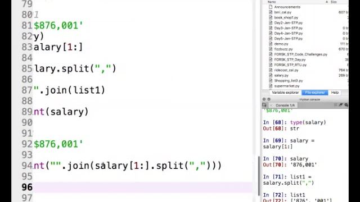This screenshot has width=360, height=202.
Task: Click the pencil icon on the console toolbar
Action: [341, 105]
